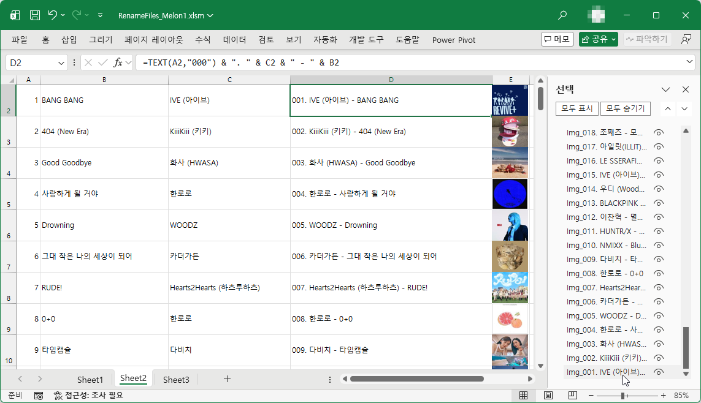This screenshot has height=403, width=701.
Task: Toggle visibility of Img_001 IVE object
Action: (659, 372)
